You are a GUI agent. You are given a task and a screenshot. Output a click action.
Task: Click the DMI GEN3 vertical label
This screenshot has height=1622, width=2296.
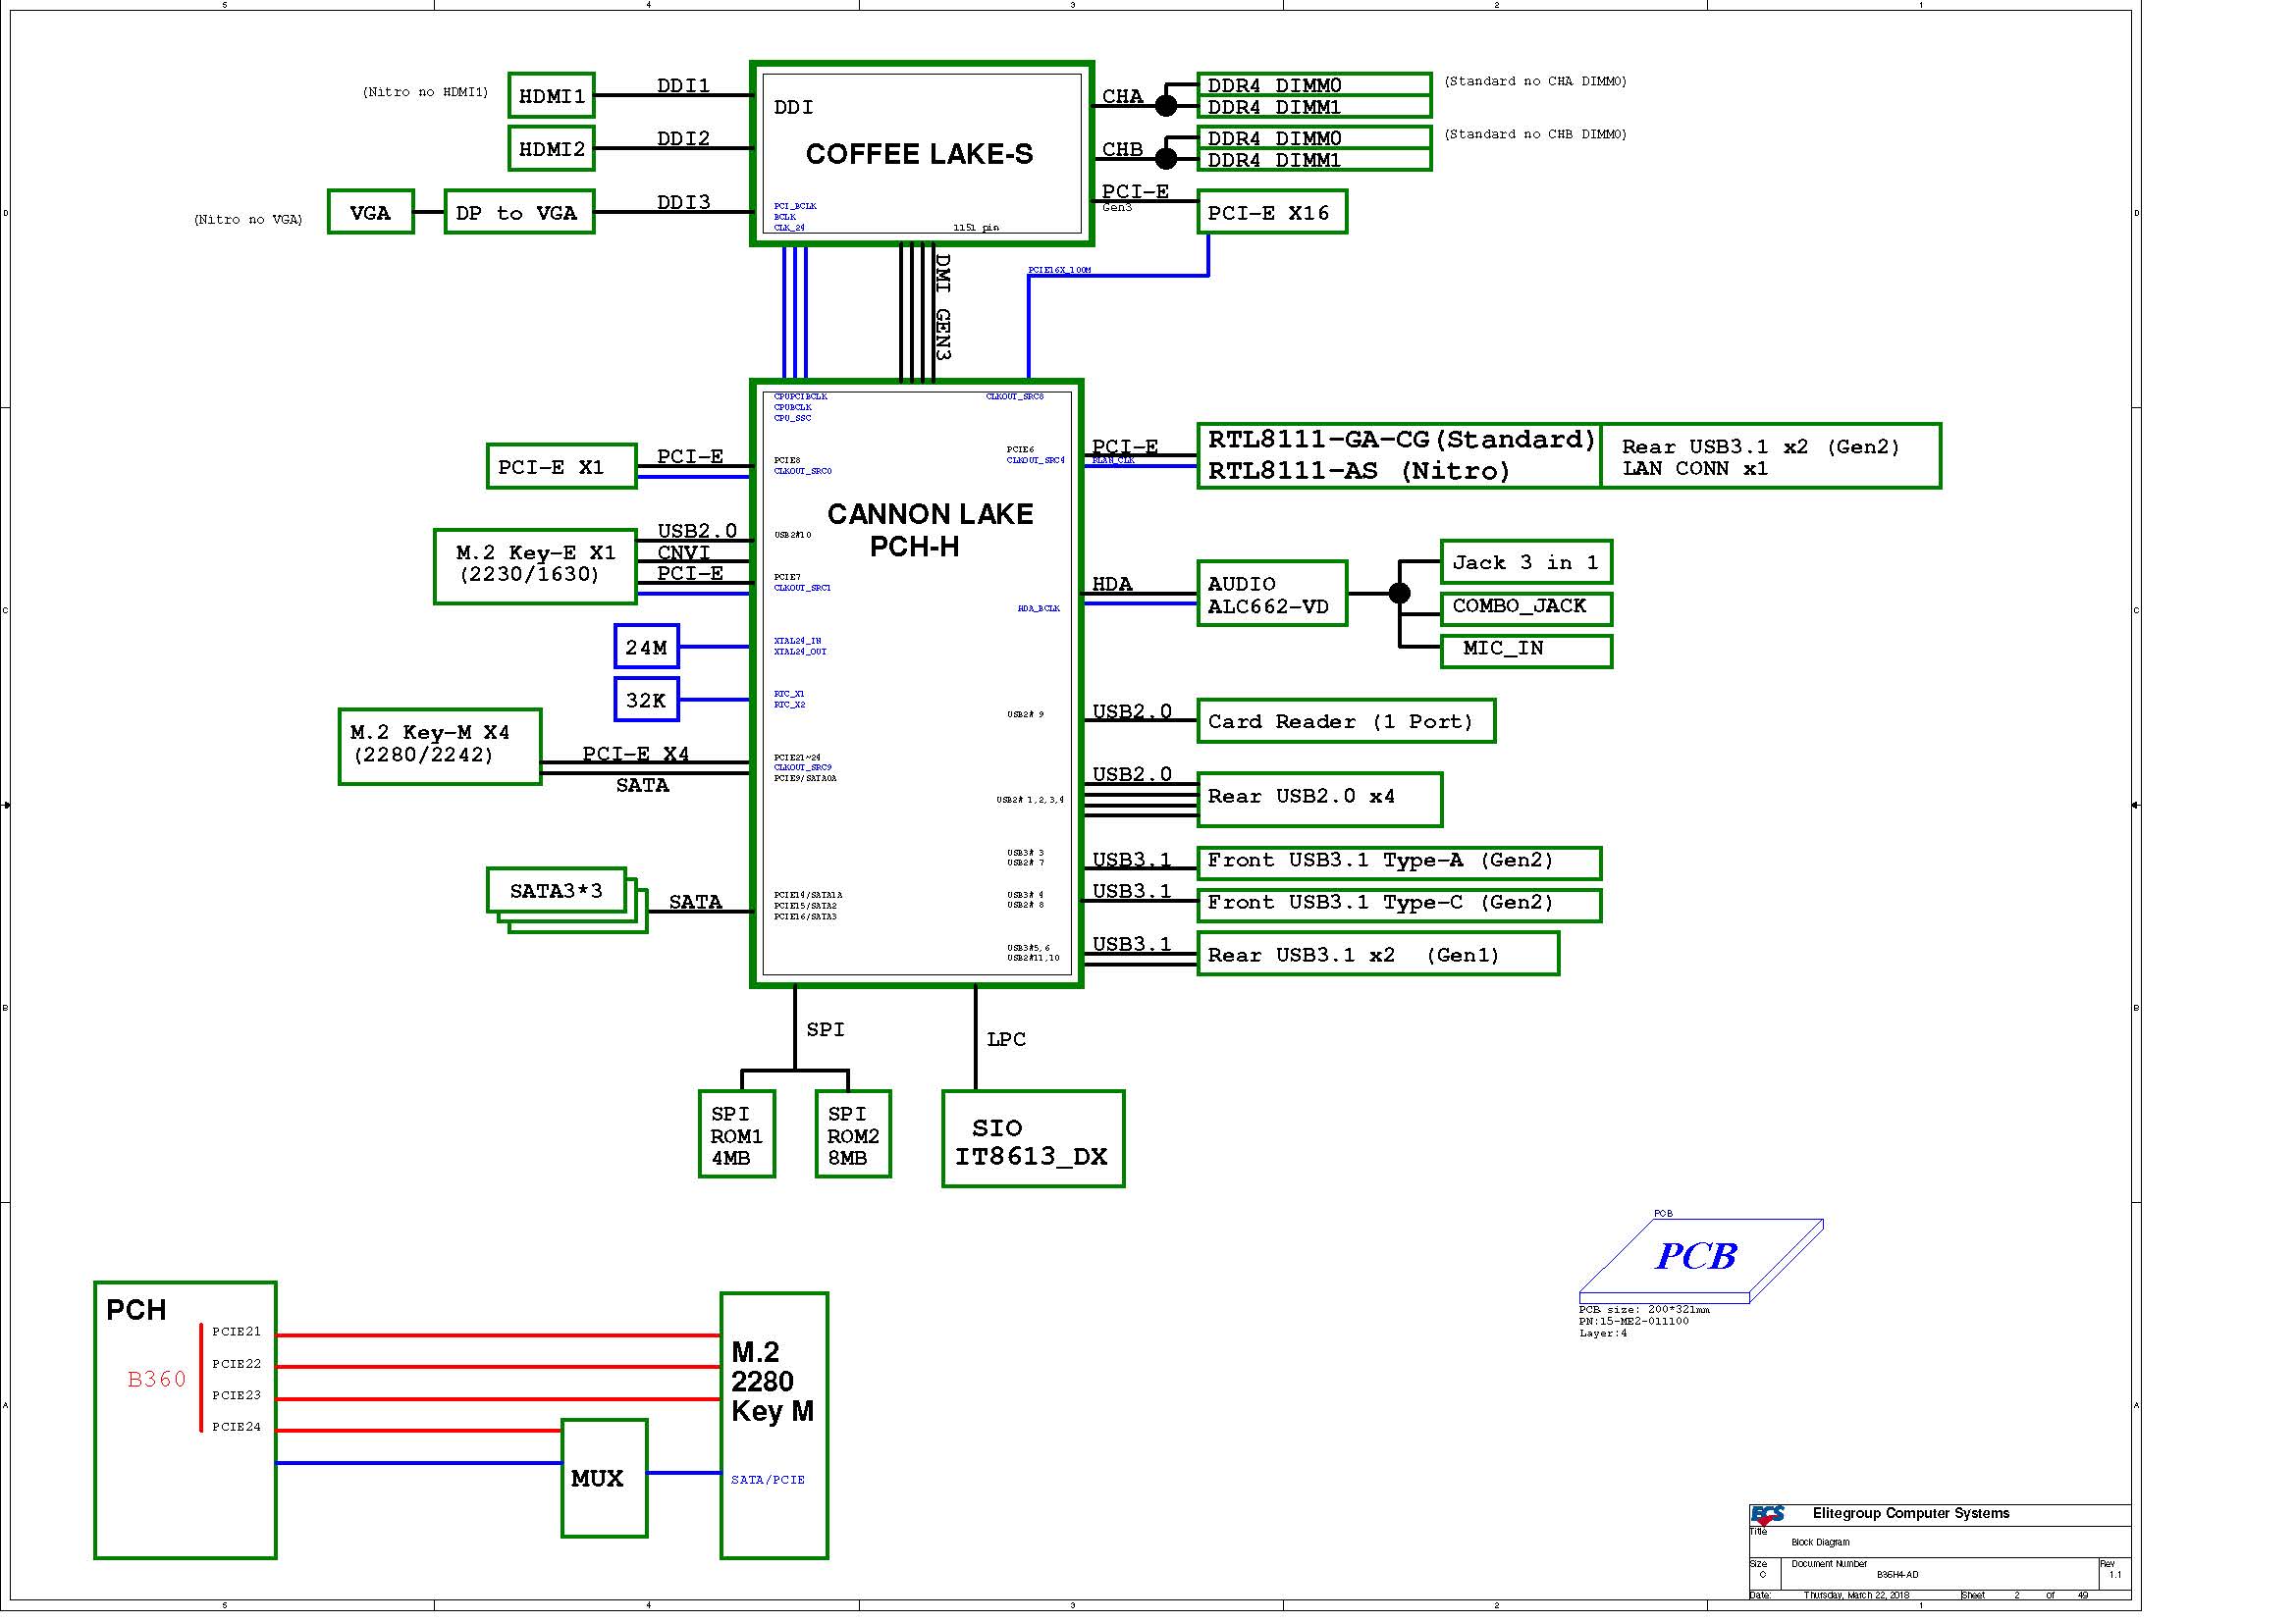[942, 306]
